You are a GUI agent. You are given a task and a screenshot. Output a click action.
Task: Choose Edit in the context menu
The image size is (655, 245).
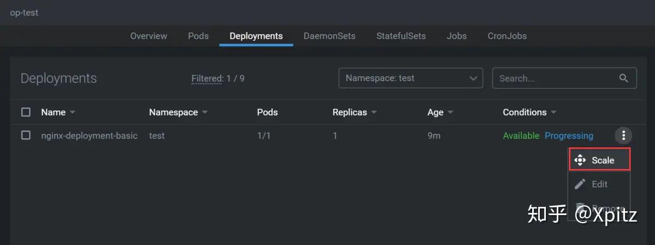click(x=599, y=184)
